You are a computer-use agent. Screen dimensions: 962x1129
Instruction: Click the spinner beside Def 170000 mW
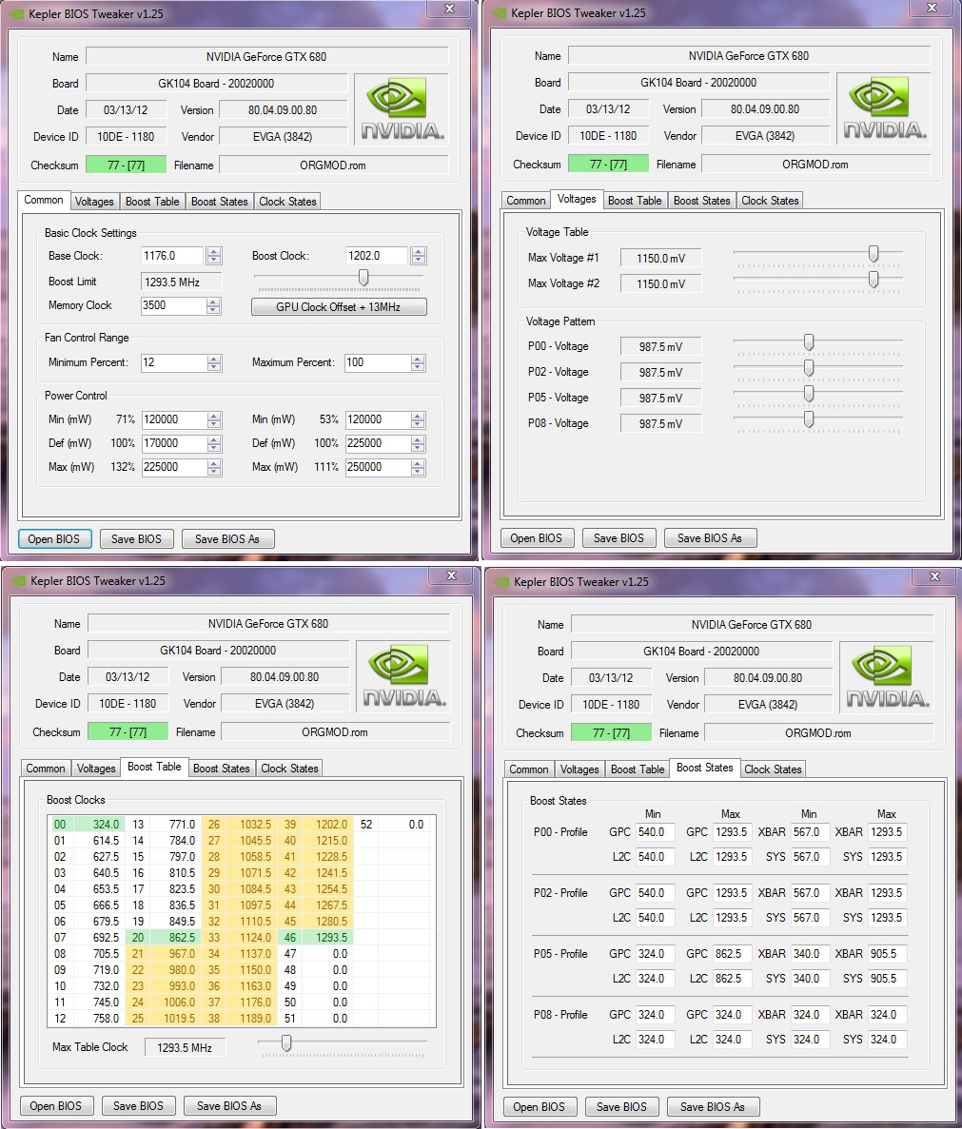pos(214,443)
